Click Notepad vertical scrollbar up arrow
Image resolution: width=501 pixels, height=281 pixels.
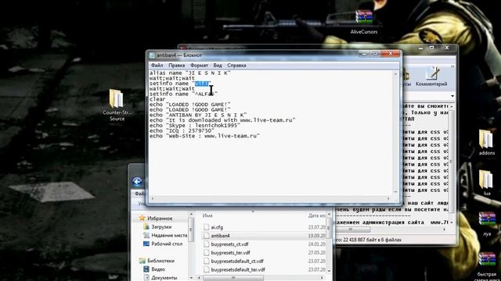point(396,74)
